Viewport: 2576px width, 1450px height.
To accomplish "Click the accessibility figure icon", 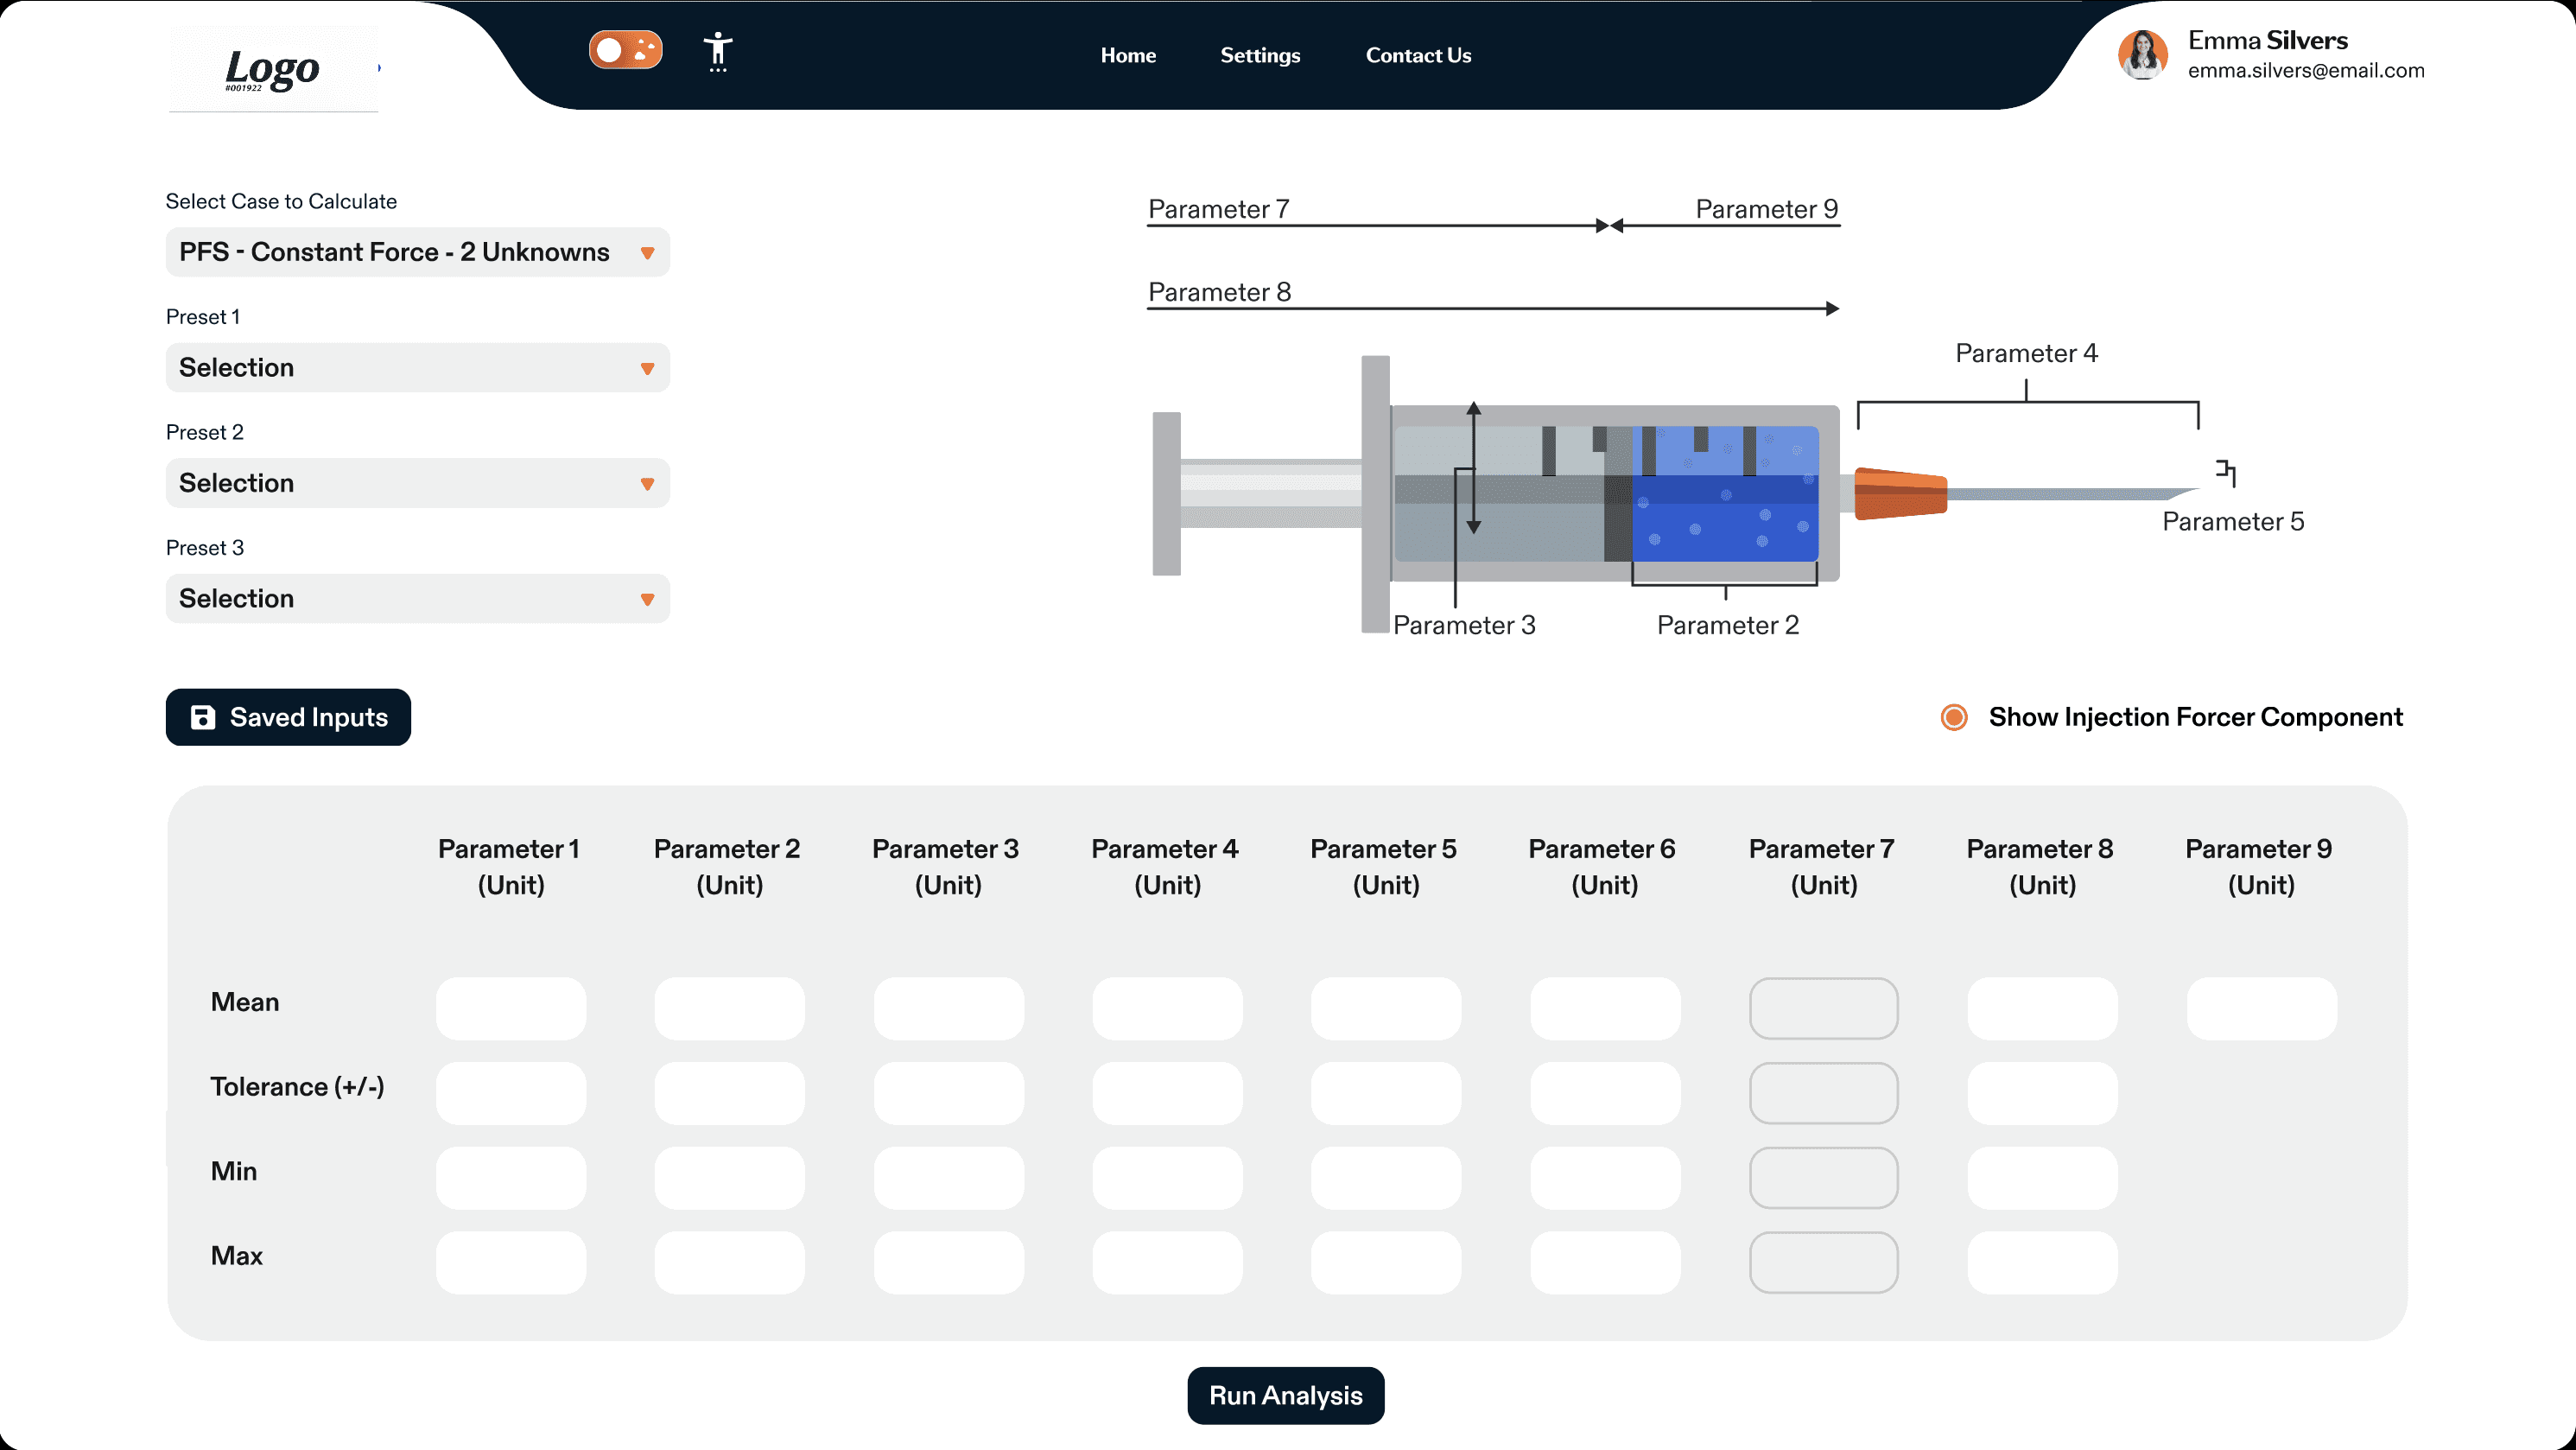I will pyautogui.click(x=717, y=51).
